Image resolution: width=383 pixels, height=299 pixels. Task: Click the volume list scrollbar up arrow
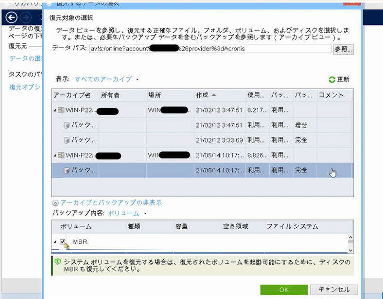coord(350,237)
